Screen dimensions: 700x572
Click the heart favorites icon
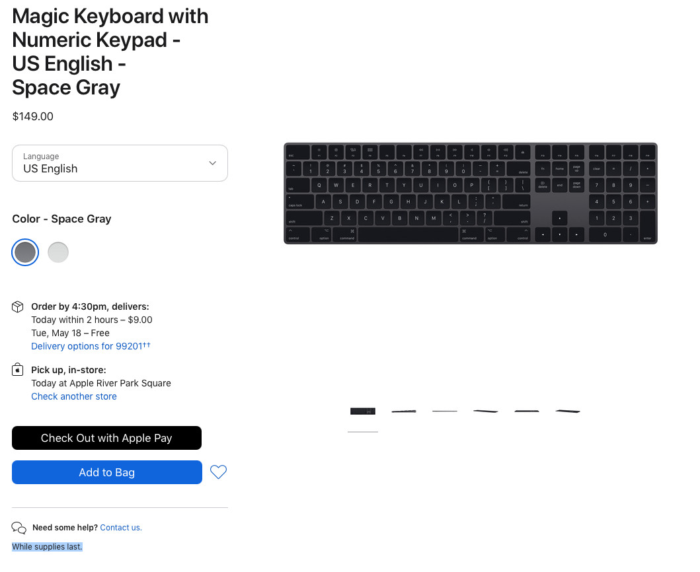tap(218, 472)
